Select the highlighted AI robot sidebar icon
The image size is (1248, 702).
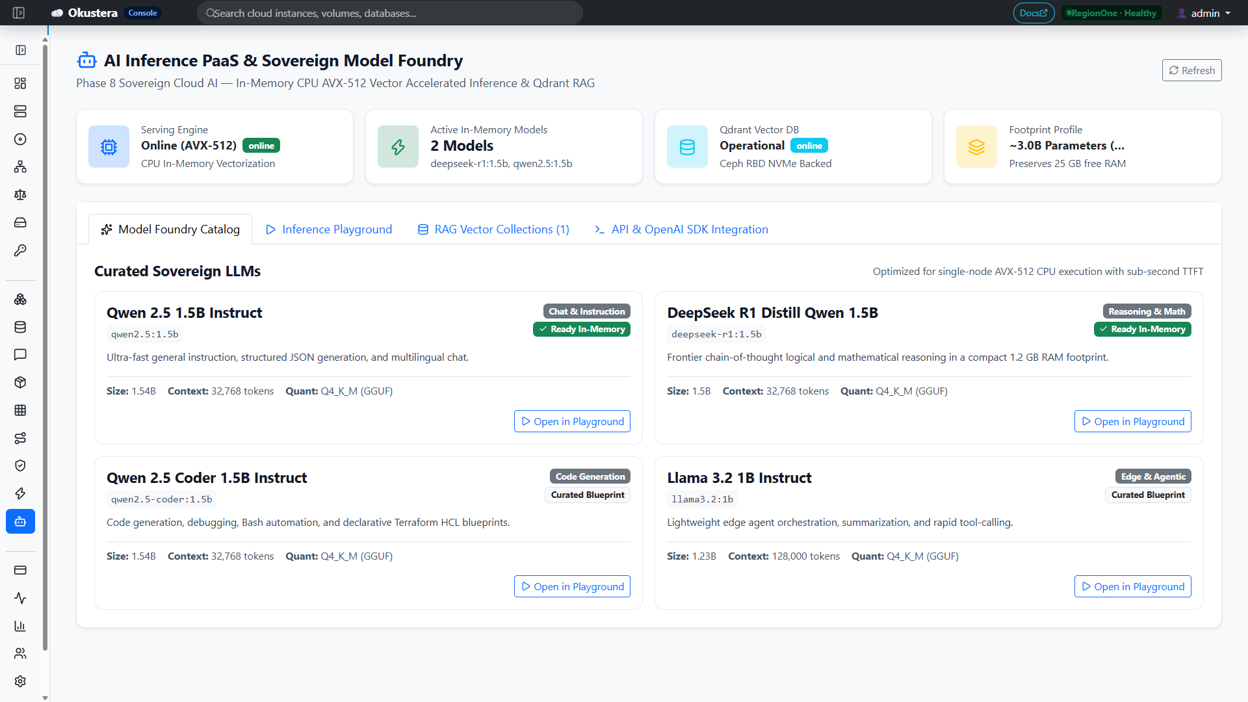tap(20, 521)
